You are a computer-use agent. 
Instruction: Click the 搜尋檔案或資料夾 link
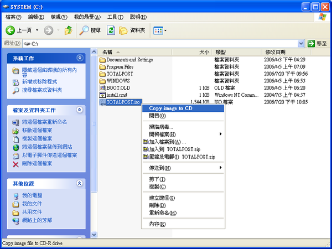(x=42, y=90)
